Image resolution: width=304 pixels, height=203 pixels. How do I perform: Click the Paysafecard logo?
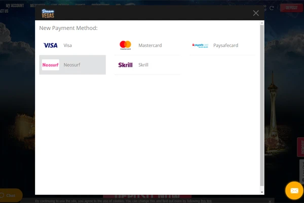(200, 45)
